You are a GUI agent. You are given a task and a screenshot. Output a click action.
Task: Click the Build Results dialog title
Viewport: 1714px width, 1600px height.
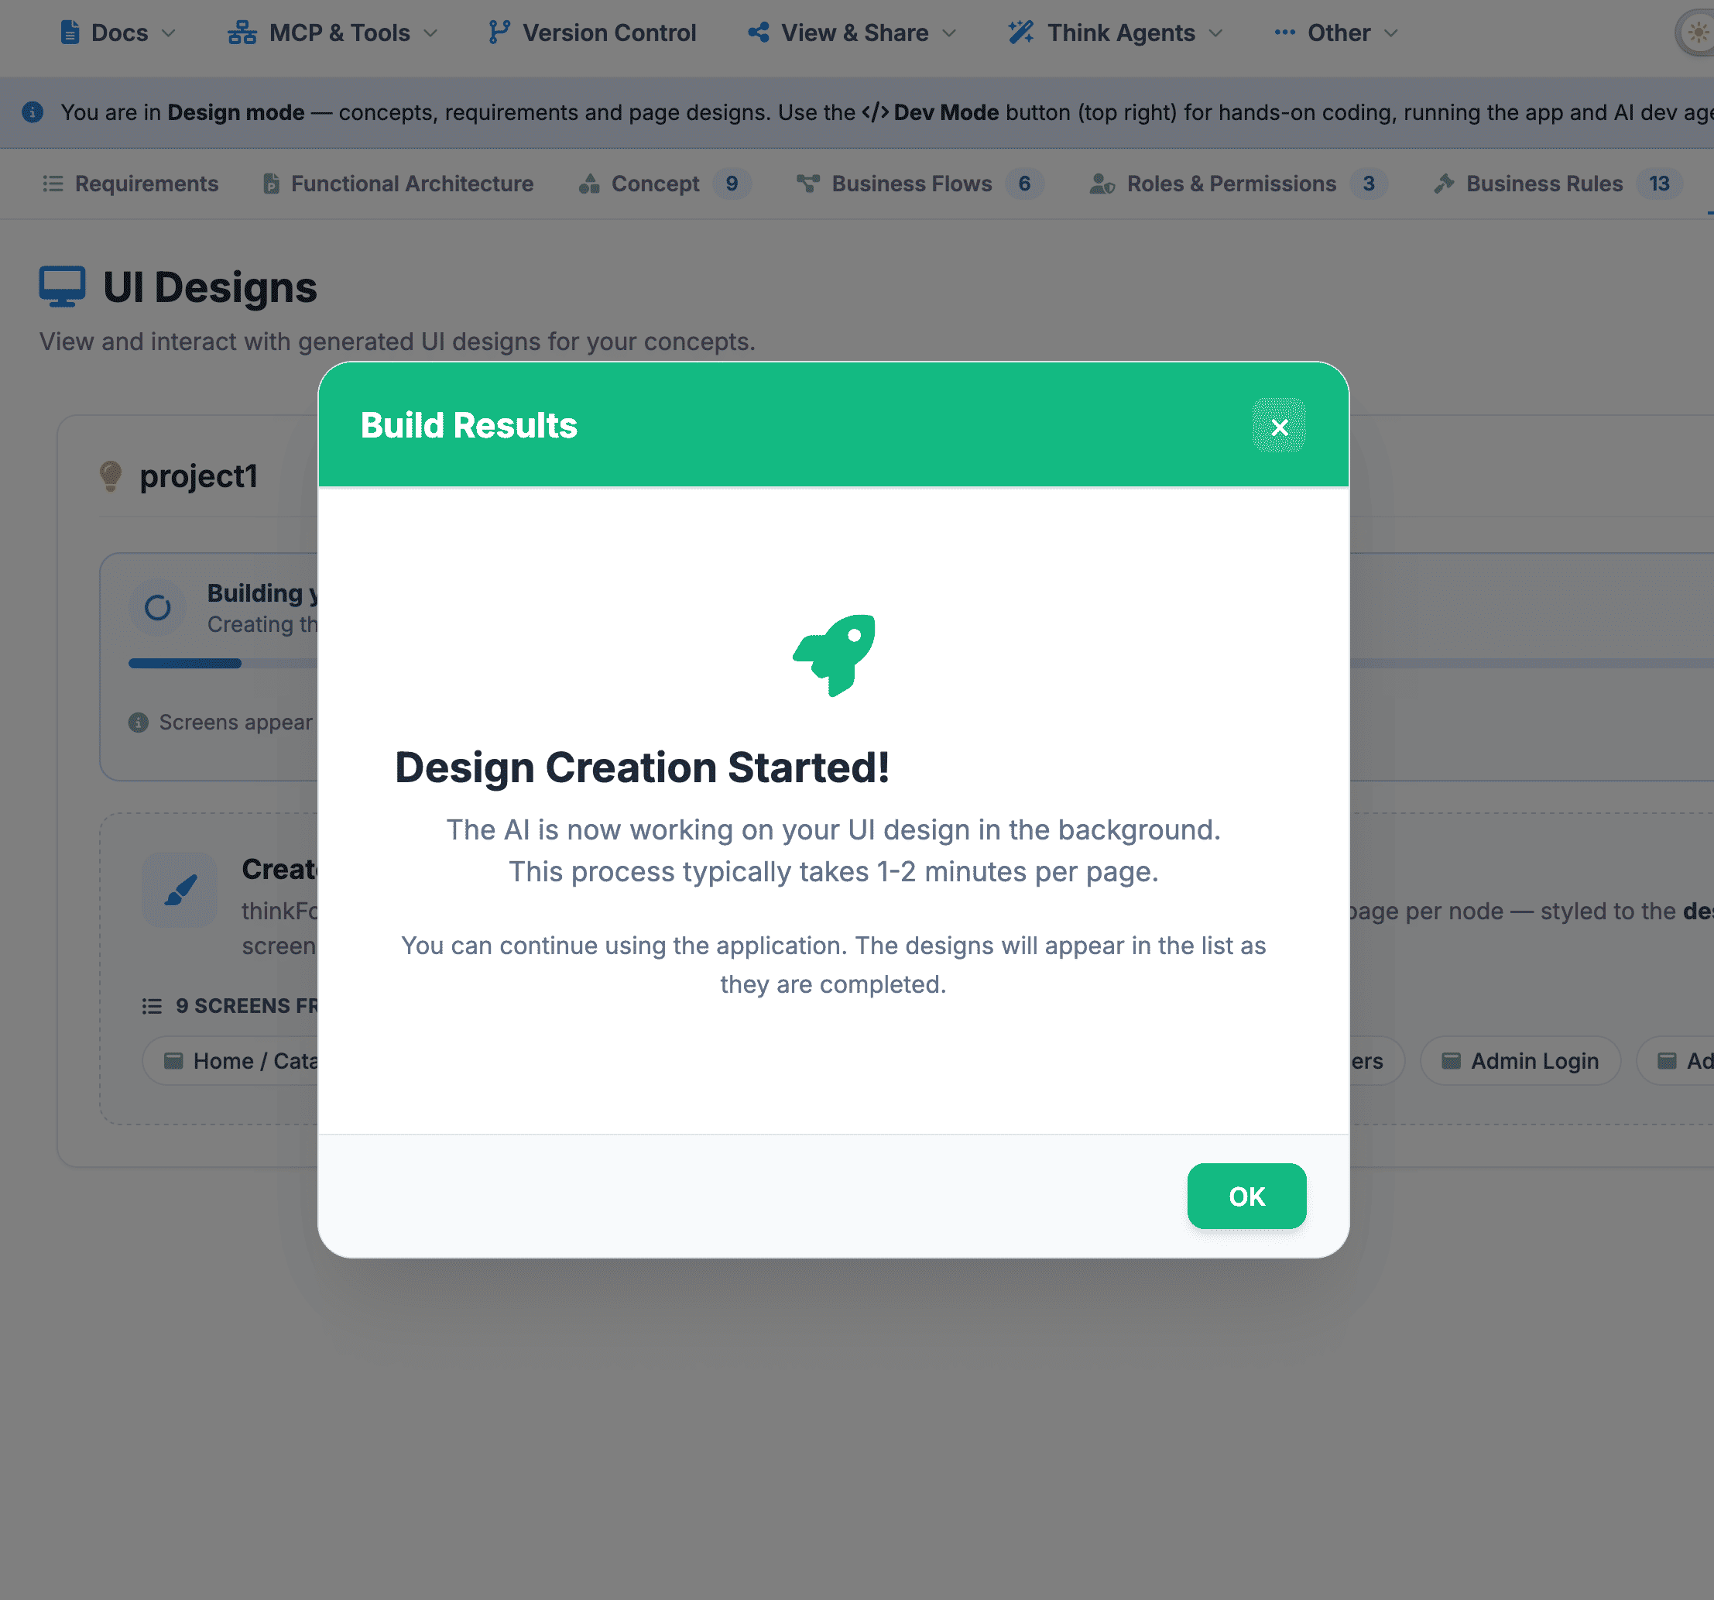468,425
